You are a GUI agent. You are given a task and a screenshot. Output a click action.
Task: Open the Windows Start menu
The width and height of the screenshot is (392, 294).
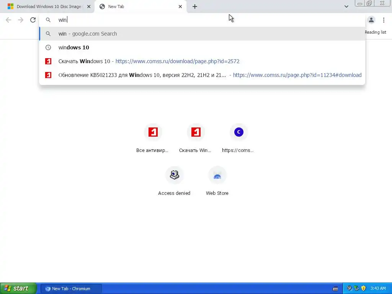[18, 289]
